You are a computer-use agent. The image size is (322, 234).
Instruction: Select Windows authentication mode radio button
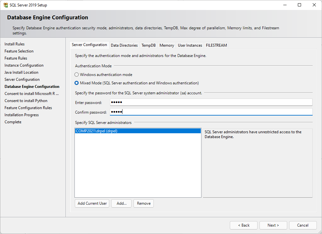coord(77,75)
